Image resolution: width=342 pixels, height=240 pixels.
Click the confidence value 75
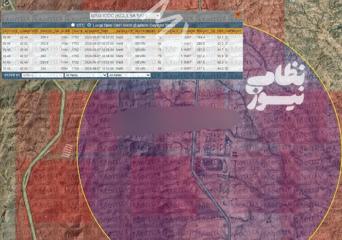tap(160, 56)
